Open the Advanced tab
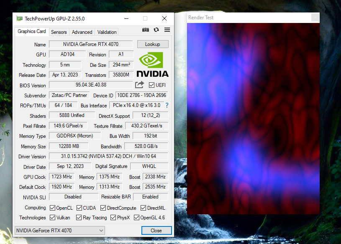This screenshot has height=244, width=341. pyautogui.click(x=82, y=32)
